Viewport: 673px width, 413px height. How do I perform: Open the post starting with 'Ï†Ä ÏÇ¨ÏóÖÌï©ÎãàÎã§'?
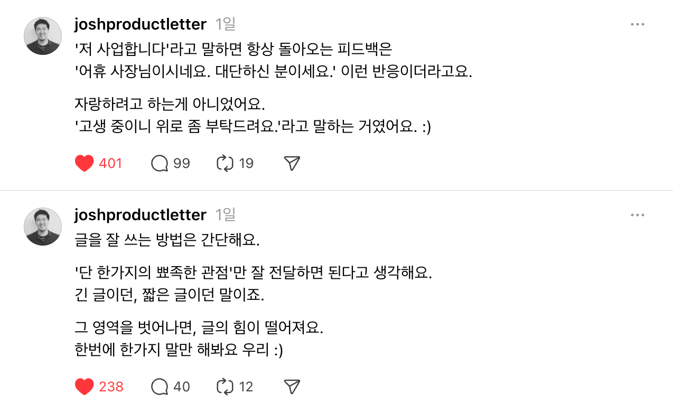point(232,50)
